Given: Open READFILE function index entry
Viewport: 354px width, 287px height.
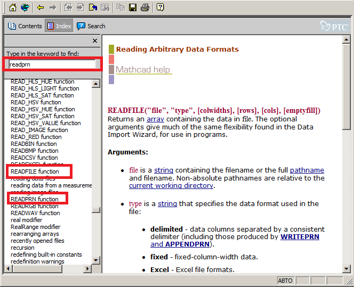Looking at the screenshot, I should (x=35, y=171).
